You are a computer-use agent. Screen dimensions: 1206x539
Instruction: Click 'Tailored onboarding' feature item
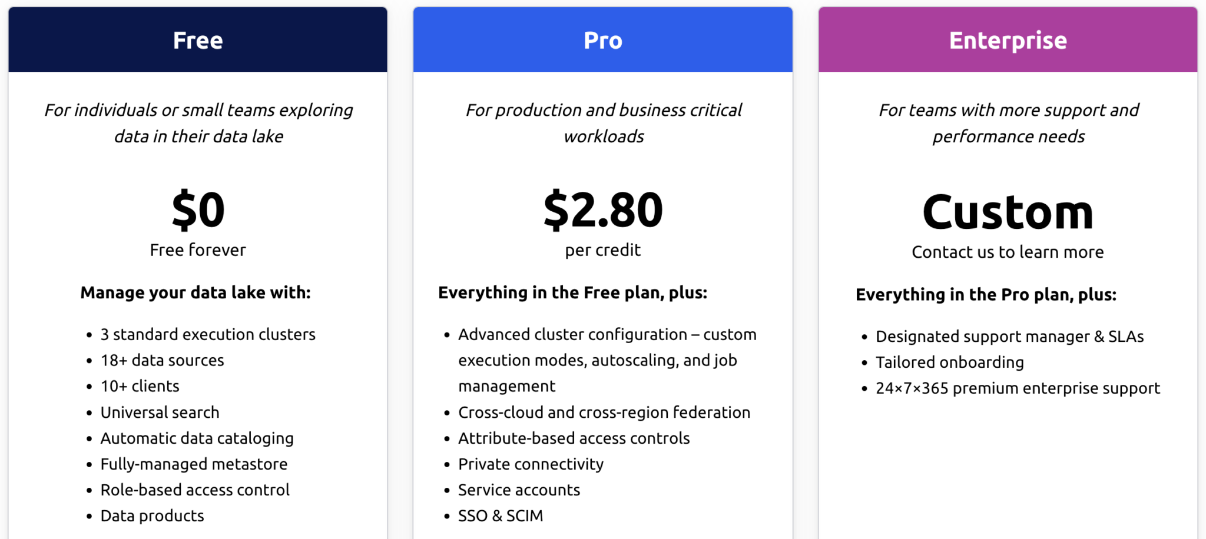[x=949, y=362]
